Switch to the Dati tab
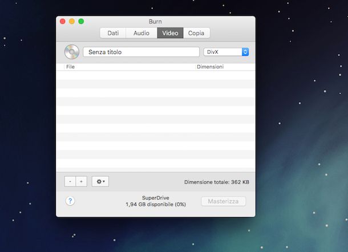The image size is (348, 252). [x=113, y=33]
